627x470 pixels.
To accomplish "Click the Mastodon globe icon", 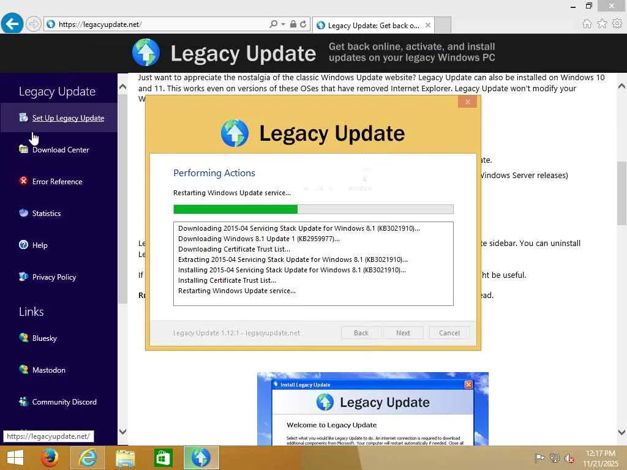I will point(24,369).
